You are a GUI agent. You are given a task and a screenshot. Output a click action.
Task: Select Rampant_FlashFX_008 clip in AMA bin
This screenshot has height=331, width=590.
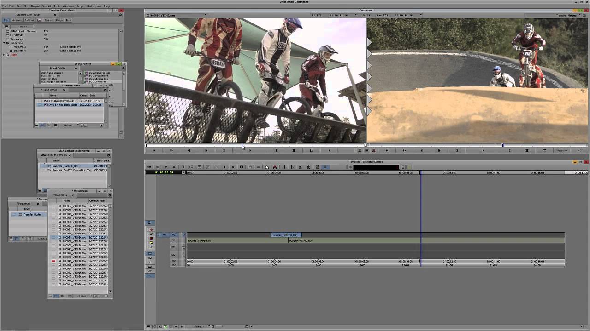65,166
